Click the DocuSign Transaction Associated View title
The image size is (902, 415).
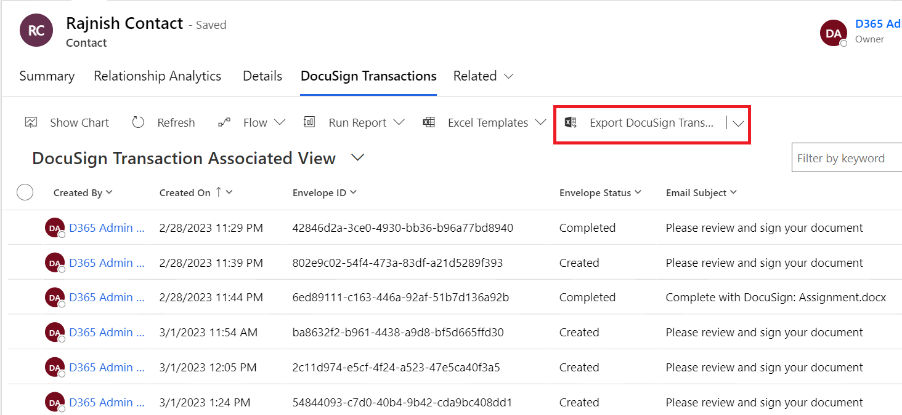(184, 159)
